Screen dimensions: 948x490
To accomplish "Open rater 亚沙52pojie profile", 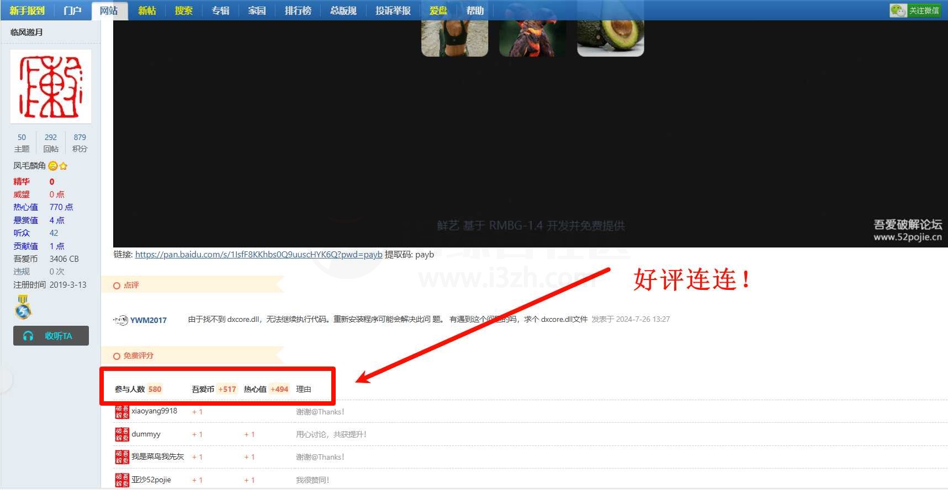I will 151,480.
